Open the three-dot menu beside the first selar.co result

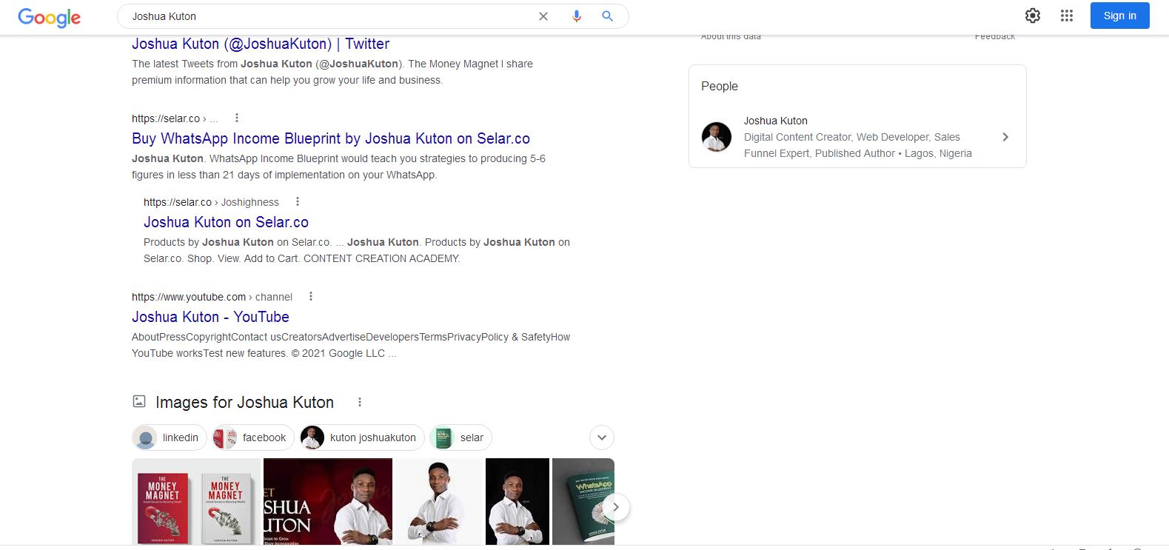[x=236, y=118]
